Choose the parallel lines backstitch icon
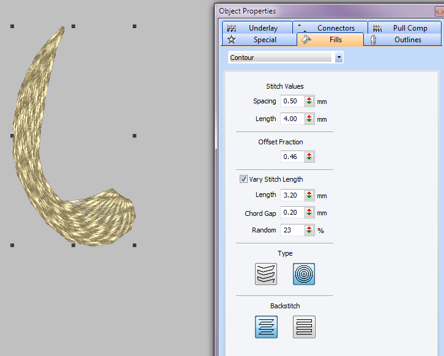 point(304,327)
